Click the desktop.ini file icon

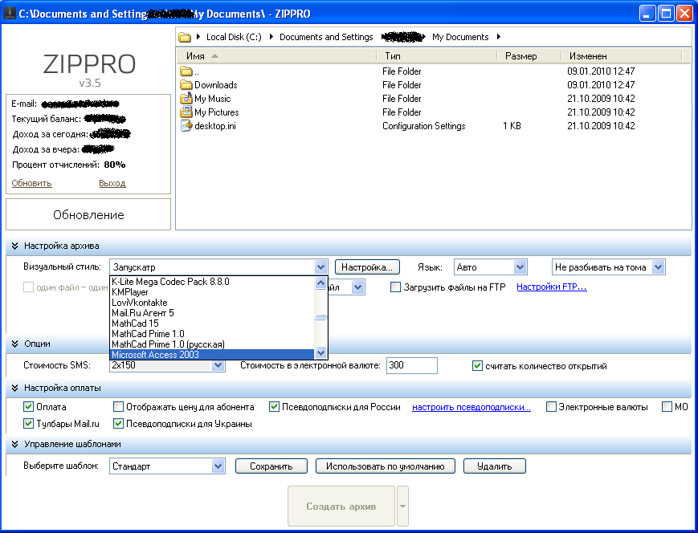[x=186, y=126]
